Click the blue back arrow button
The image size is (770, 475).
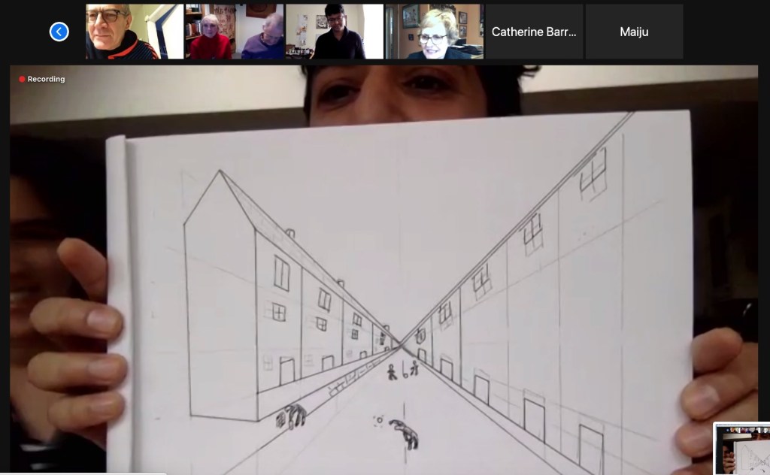pos(59,32)
